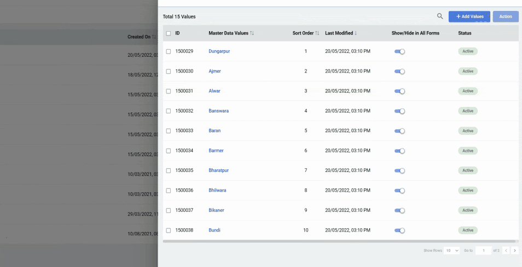Click Last Modified sort arrow icon
The height and width of the screenshot is (267, 522).
pos(356,33)
